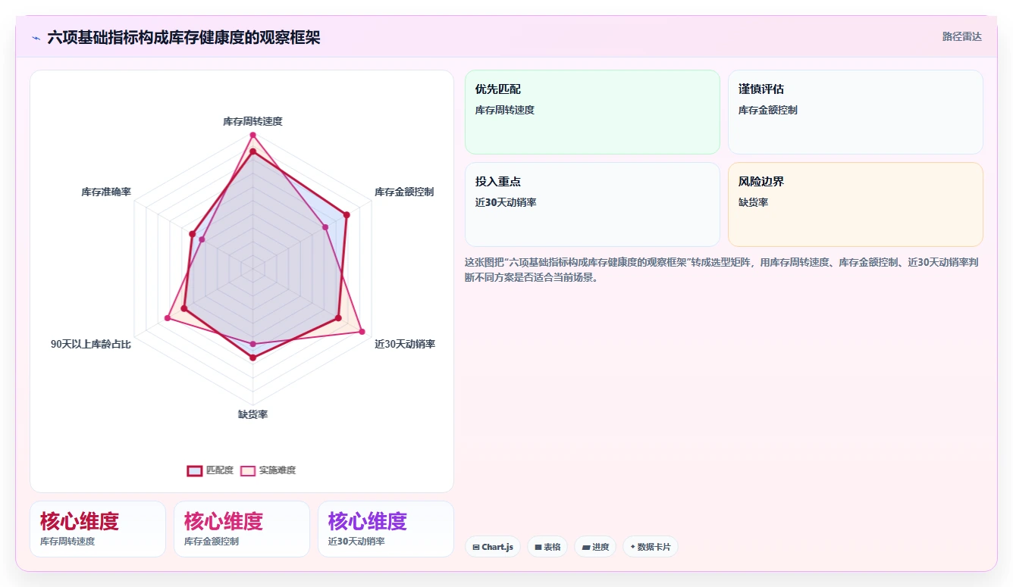Open the 优先匹配 green card

592,112
